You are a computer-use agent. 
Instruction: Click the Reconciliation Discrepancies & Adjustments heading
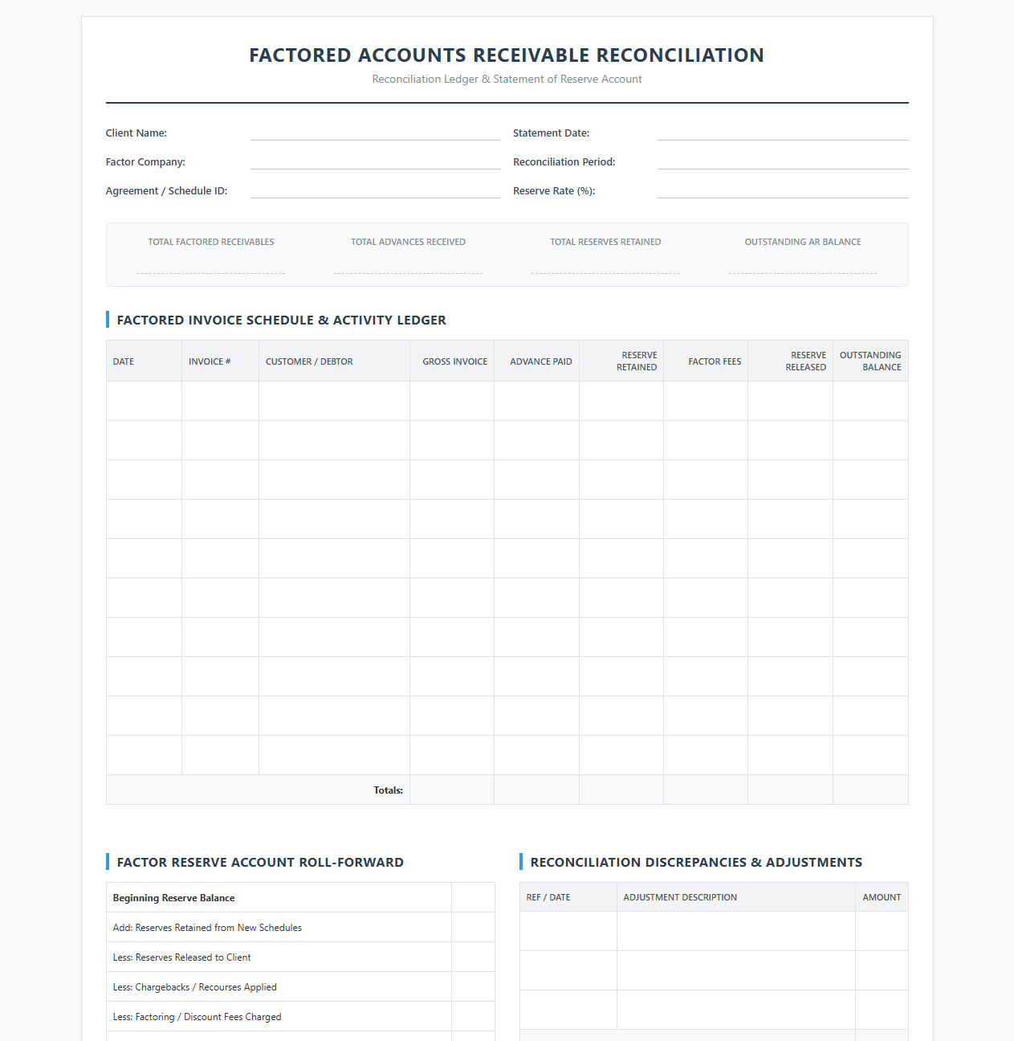click(x=696, y=862)
